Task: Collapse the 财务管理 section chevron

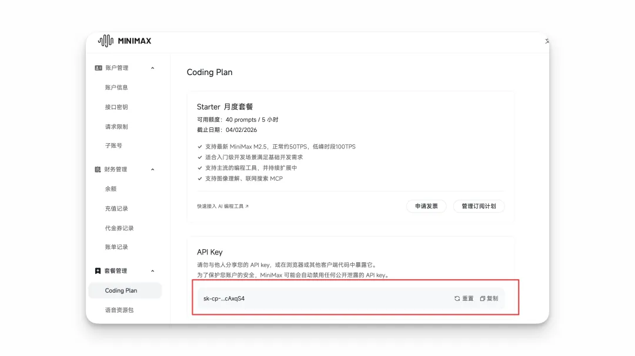Action: (153, 169)
